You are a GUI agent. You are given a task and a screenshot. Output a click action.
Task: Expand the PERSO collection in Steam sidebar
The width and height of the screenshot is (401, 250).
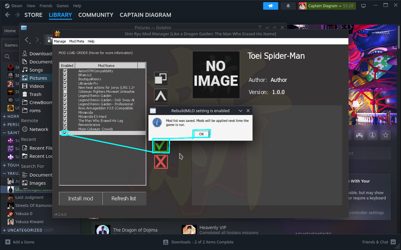4,125
